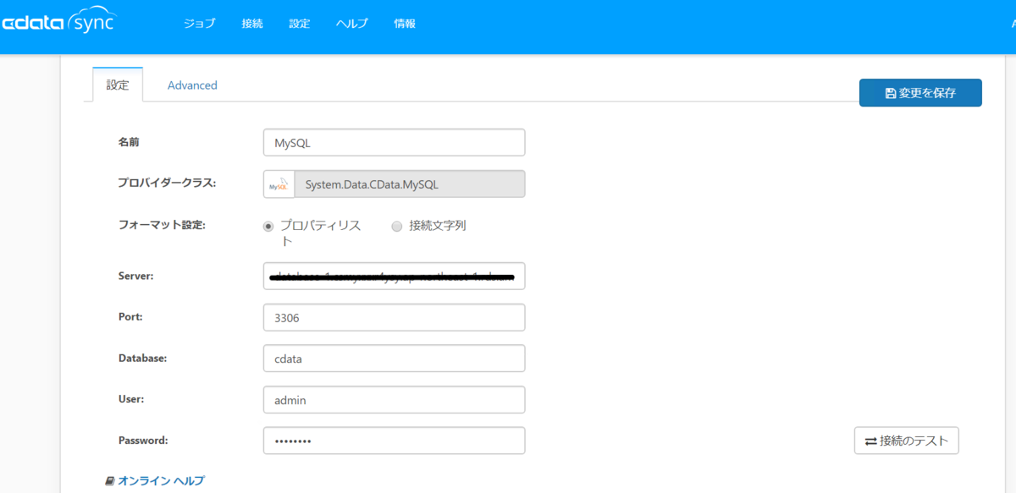Click the Port field showing 3306

(x=395, y=318)
